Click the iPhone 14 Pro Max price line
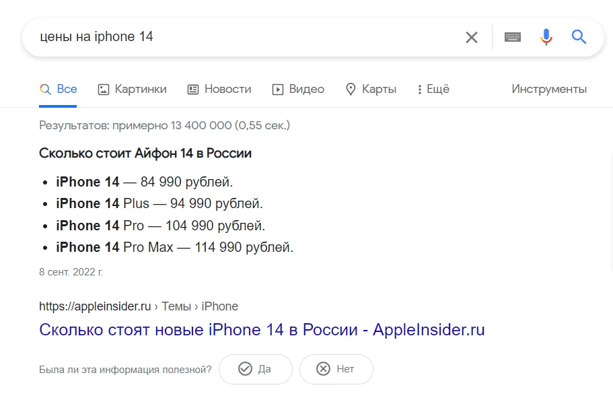The height and width of the screenshot is (402, 613). pyautogui.click(x=174, y=247)
